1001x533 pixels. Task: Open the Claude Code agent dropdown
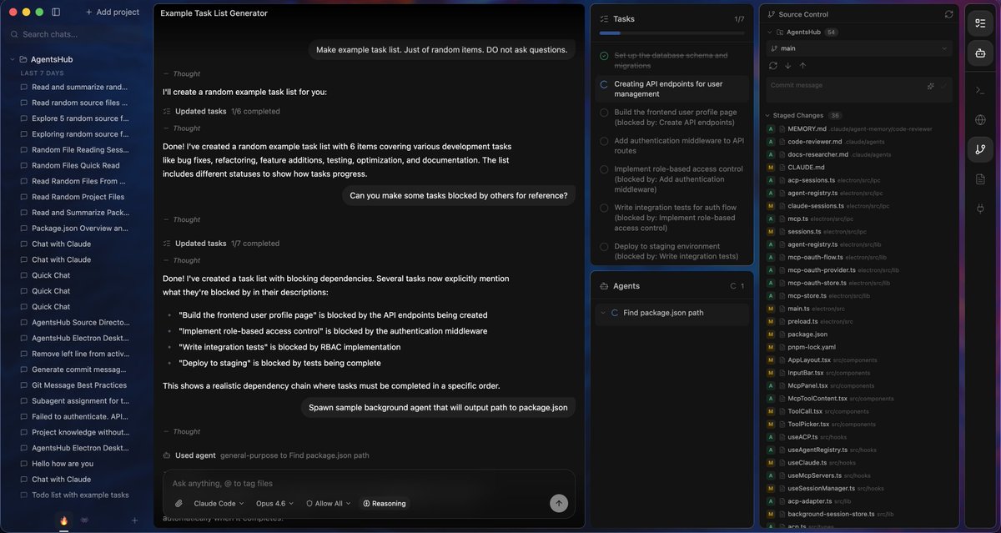click(219, 503)
